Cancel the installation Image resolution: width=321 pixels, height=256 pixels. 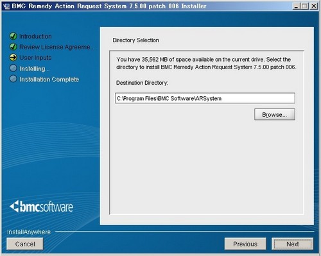pos(25,244)
